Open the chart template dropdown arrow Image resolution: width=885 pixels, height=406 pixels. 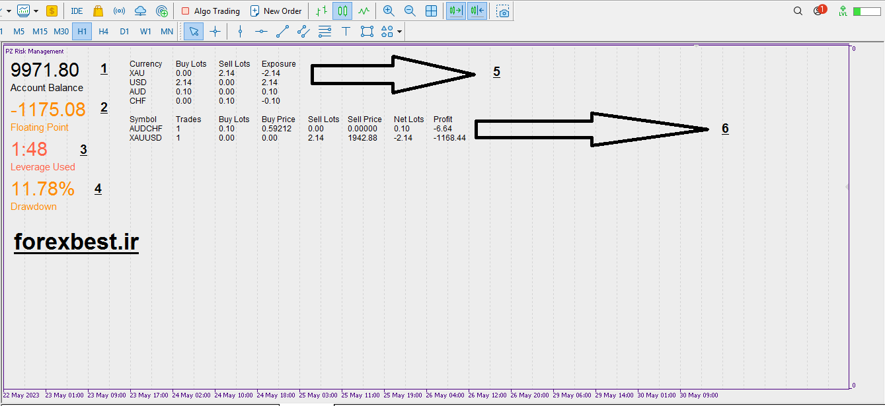coord(36,11)
